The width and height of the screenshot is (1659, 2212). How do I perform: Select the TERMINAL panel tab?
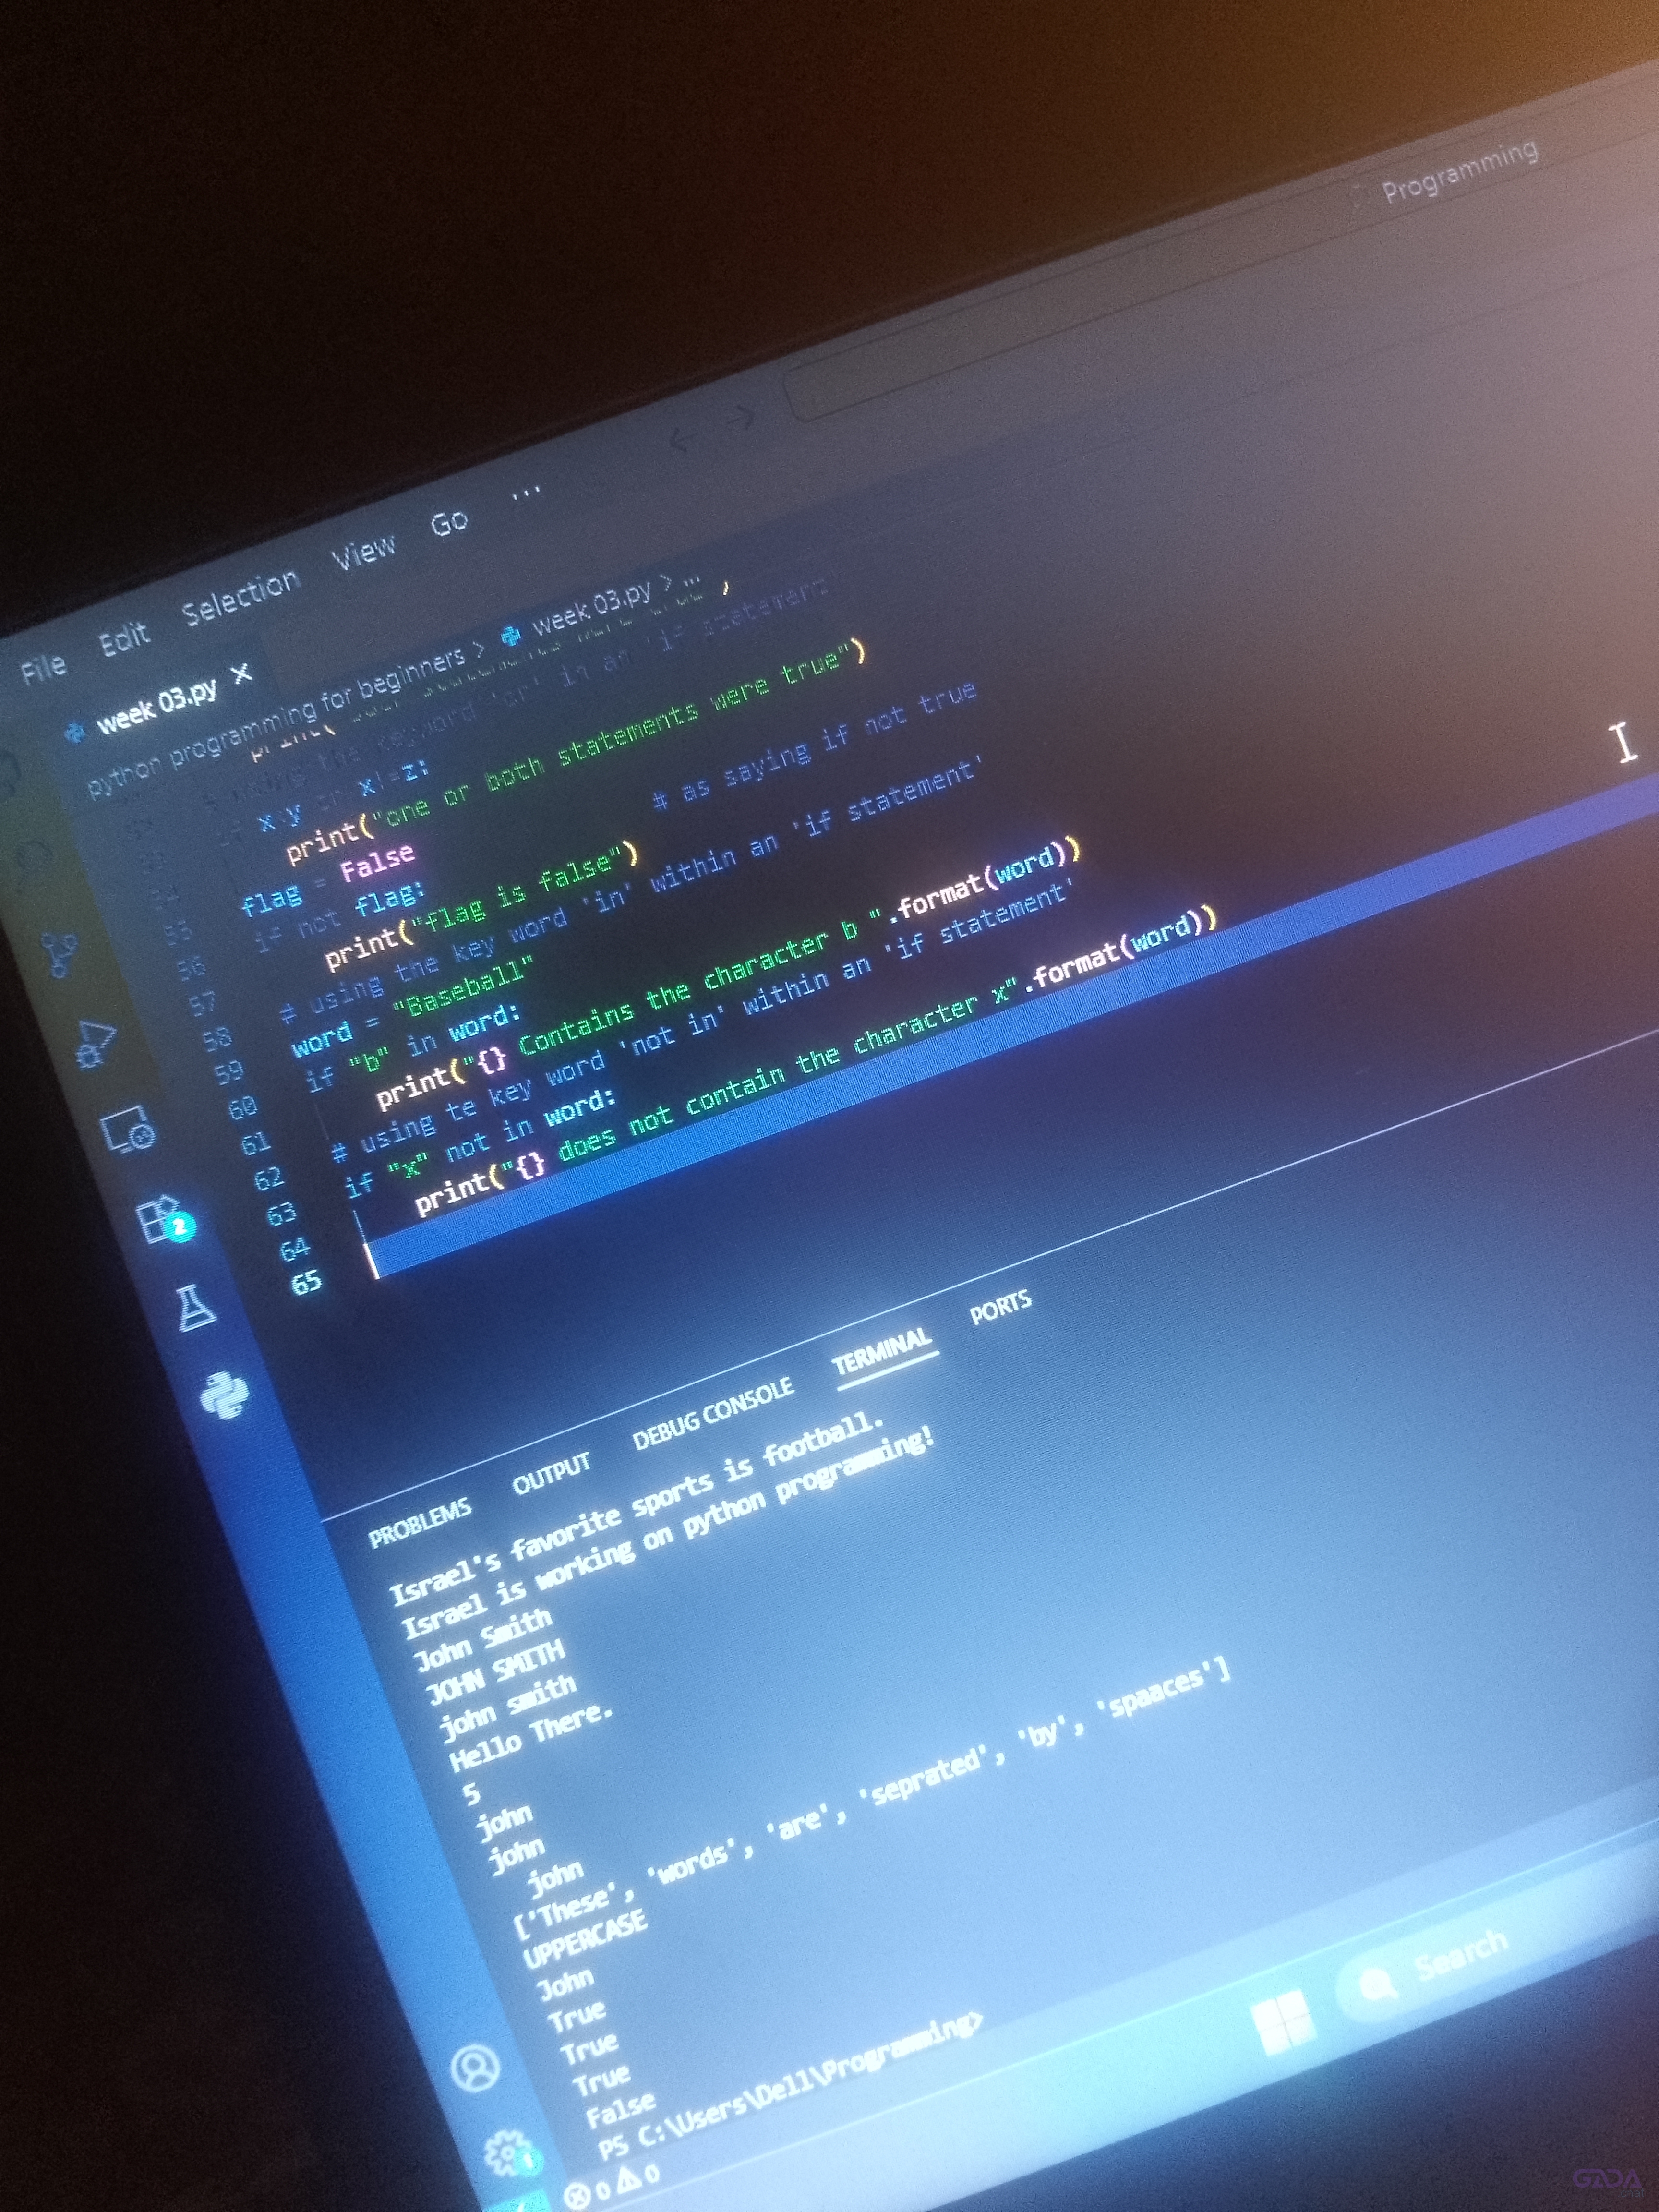[882, 1351]
